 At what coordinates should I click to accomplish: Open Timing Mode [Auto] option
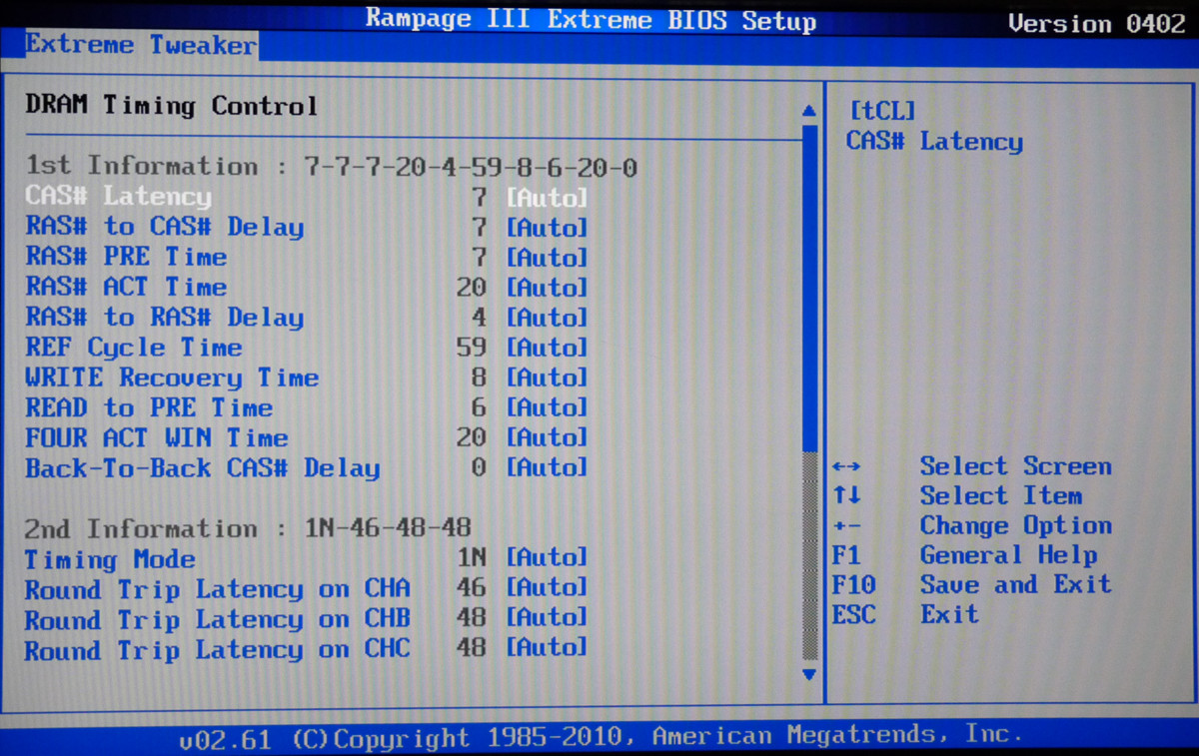(548, 557)
